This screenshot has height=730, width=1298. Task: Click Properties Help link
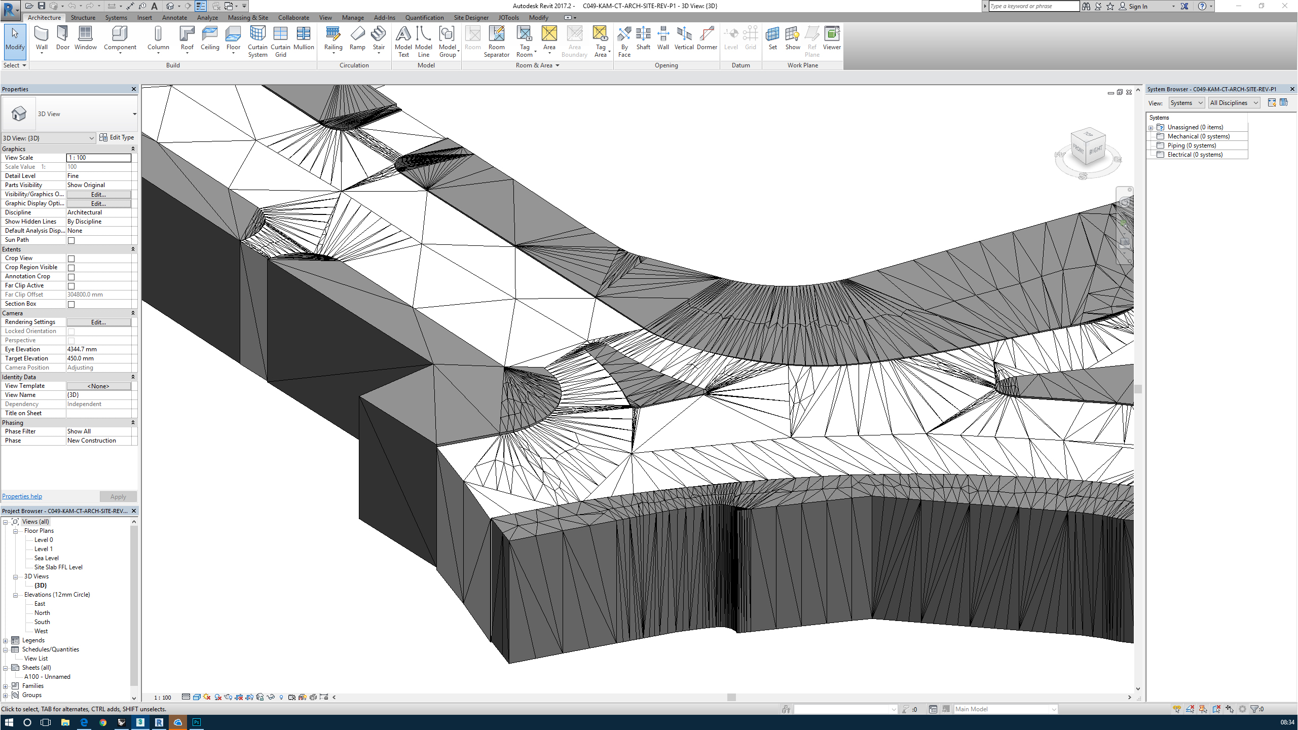click(x=22, y=496)
